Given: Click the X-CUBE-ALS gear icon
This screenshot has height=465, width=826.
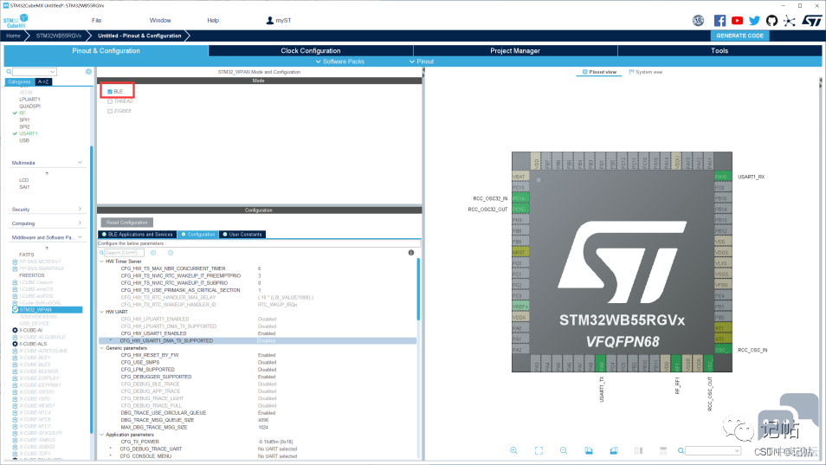Looking at the screenshot, I should pyautogui.click(x=15, y=344).
